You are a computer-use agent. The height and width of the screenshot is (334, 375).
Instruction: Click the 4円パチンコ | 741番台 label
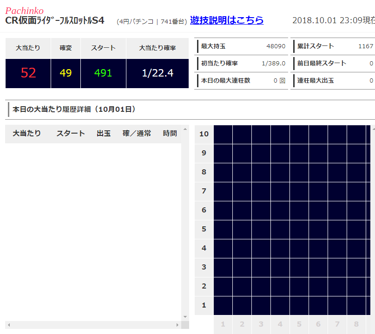(x=151, y=22)
